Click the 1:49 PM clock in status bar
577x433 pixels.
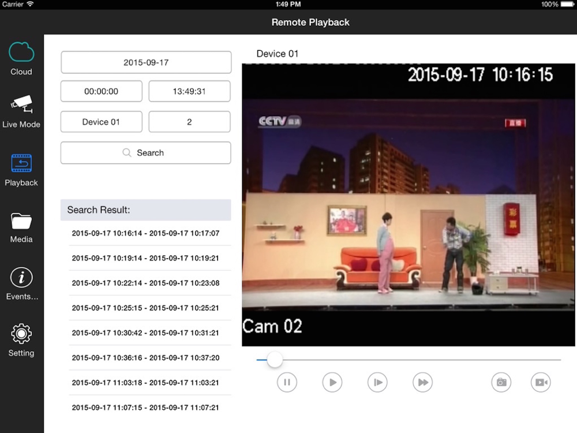(x=288, y=5)
